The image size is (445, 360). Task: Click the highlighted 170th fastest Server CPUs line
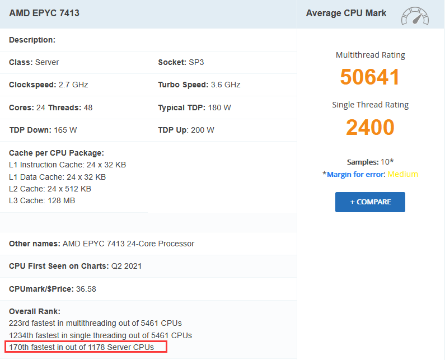coord(86,347)
